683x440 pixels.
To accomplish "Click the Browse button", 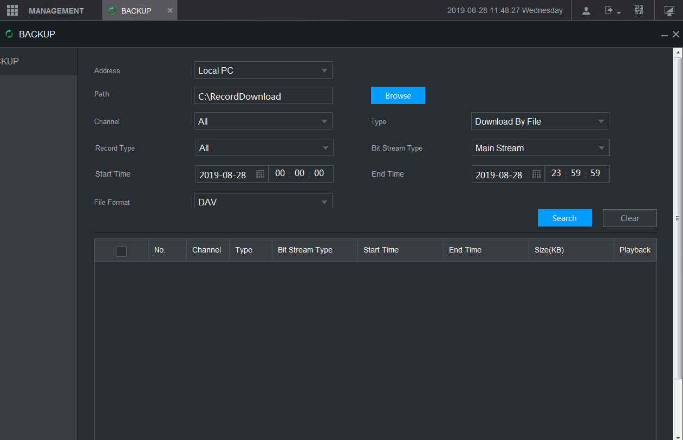I will 398,95.
